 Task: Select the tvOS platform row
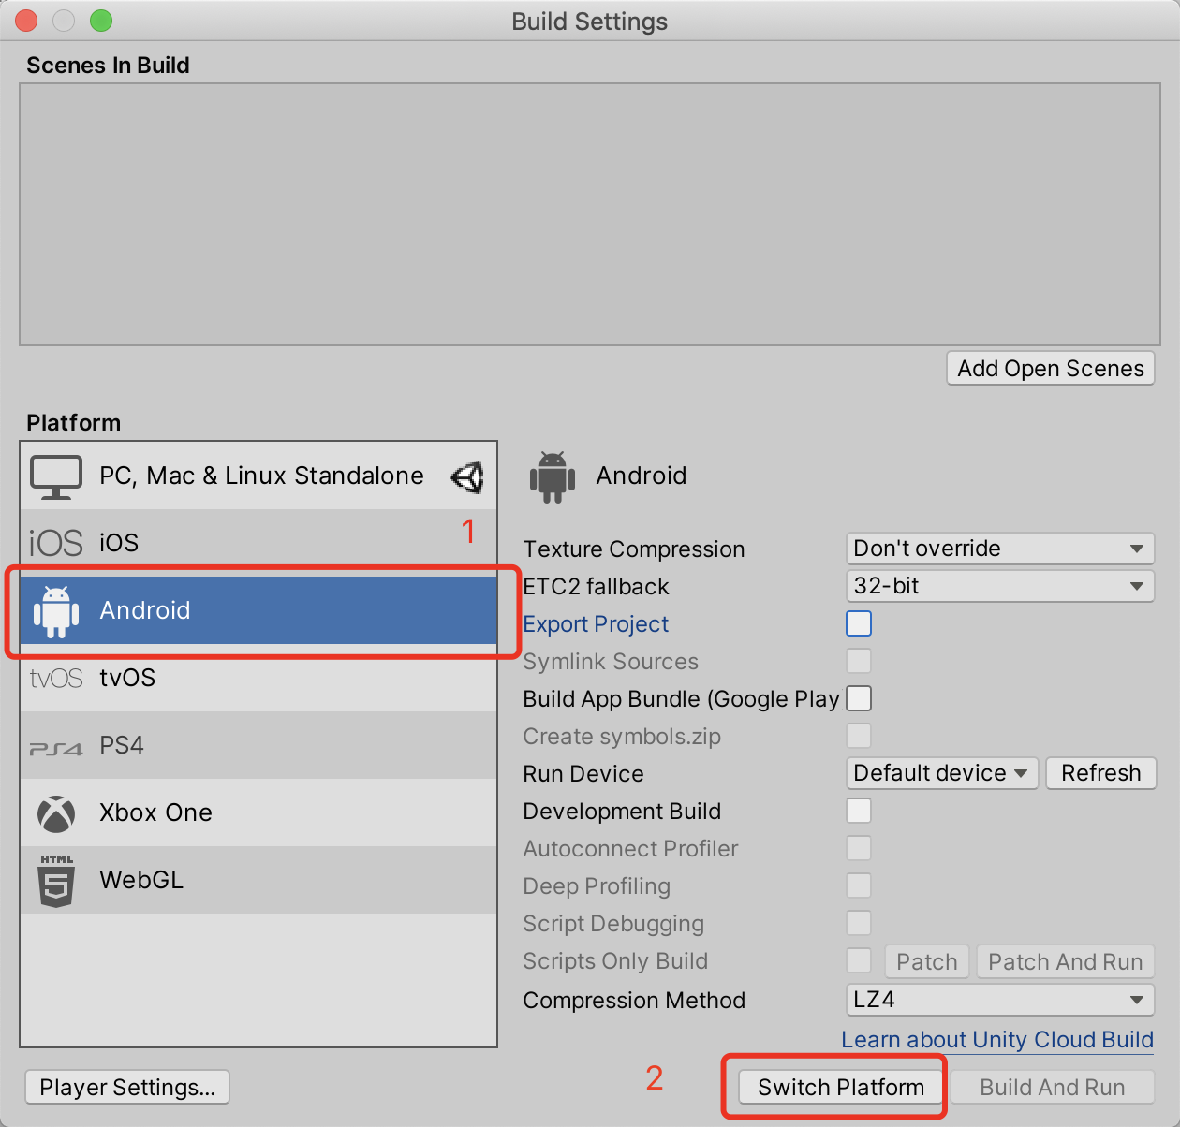258,678
